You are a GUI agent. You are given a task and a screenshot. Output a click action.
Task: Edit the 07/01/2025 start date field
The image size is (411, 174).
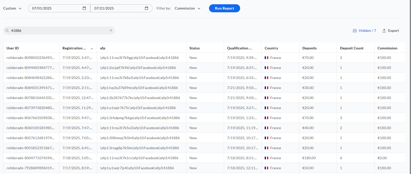click(59, 8)
